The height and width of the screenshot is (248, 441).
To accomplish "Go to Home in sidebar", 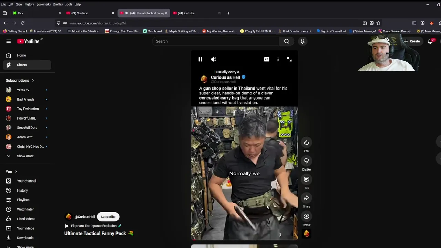I will [x=27, y=55].
